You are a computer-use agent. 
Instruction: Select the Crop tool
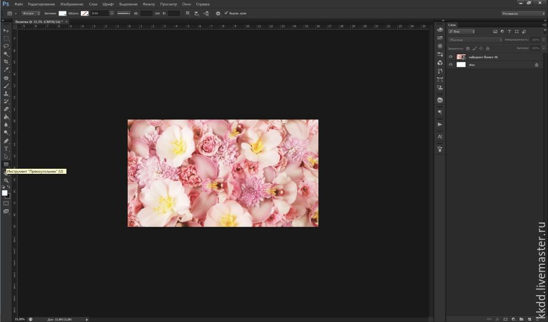point(6,62)
